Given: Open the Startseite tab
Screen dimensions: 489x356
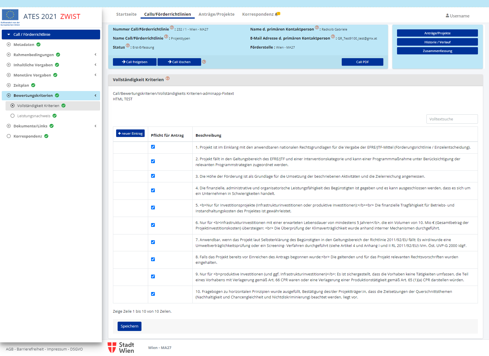Looking at the screenshot, I should coord(126,14).
